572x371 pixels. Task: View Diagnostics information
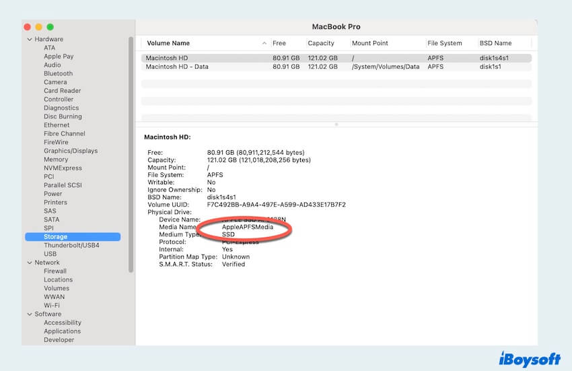(x=61, y=108)
